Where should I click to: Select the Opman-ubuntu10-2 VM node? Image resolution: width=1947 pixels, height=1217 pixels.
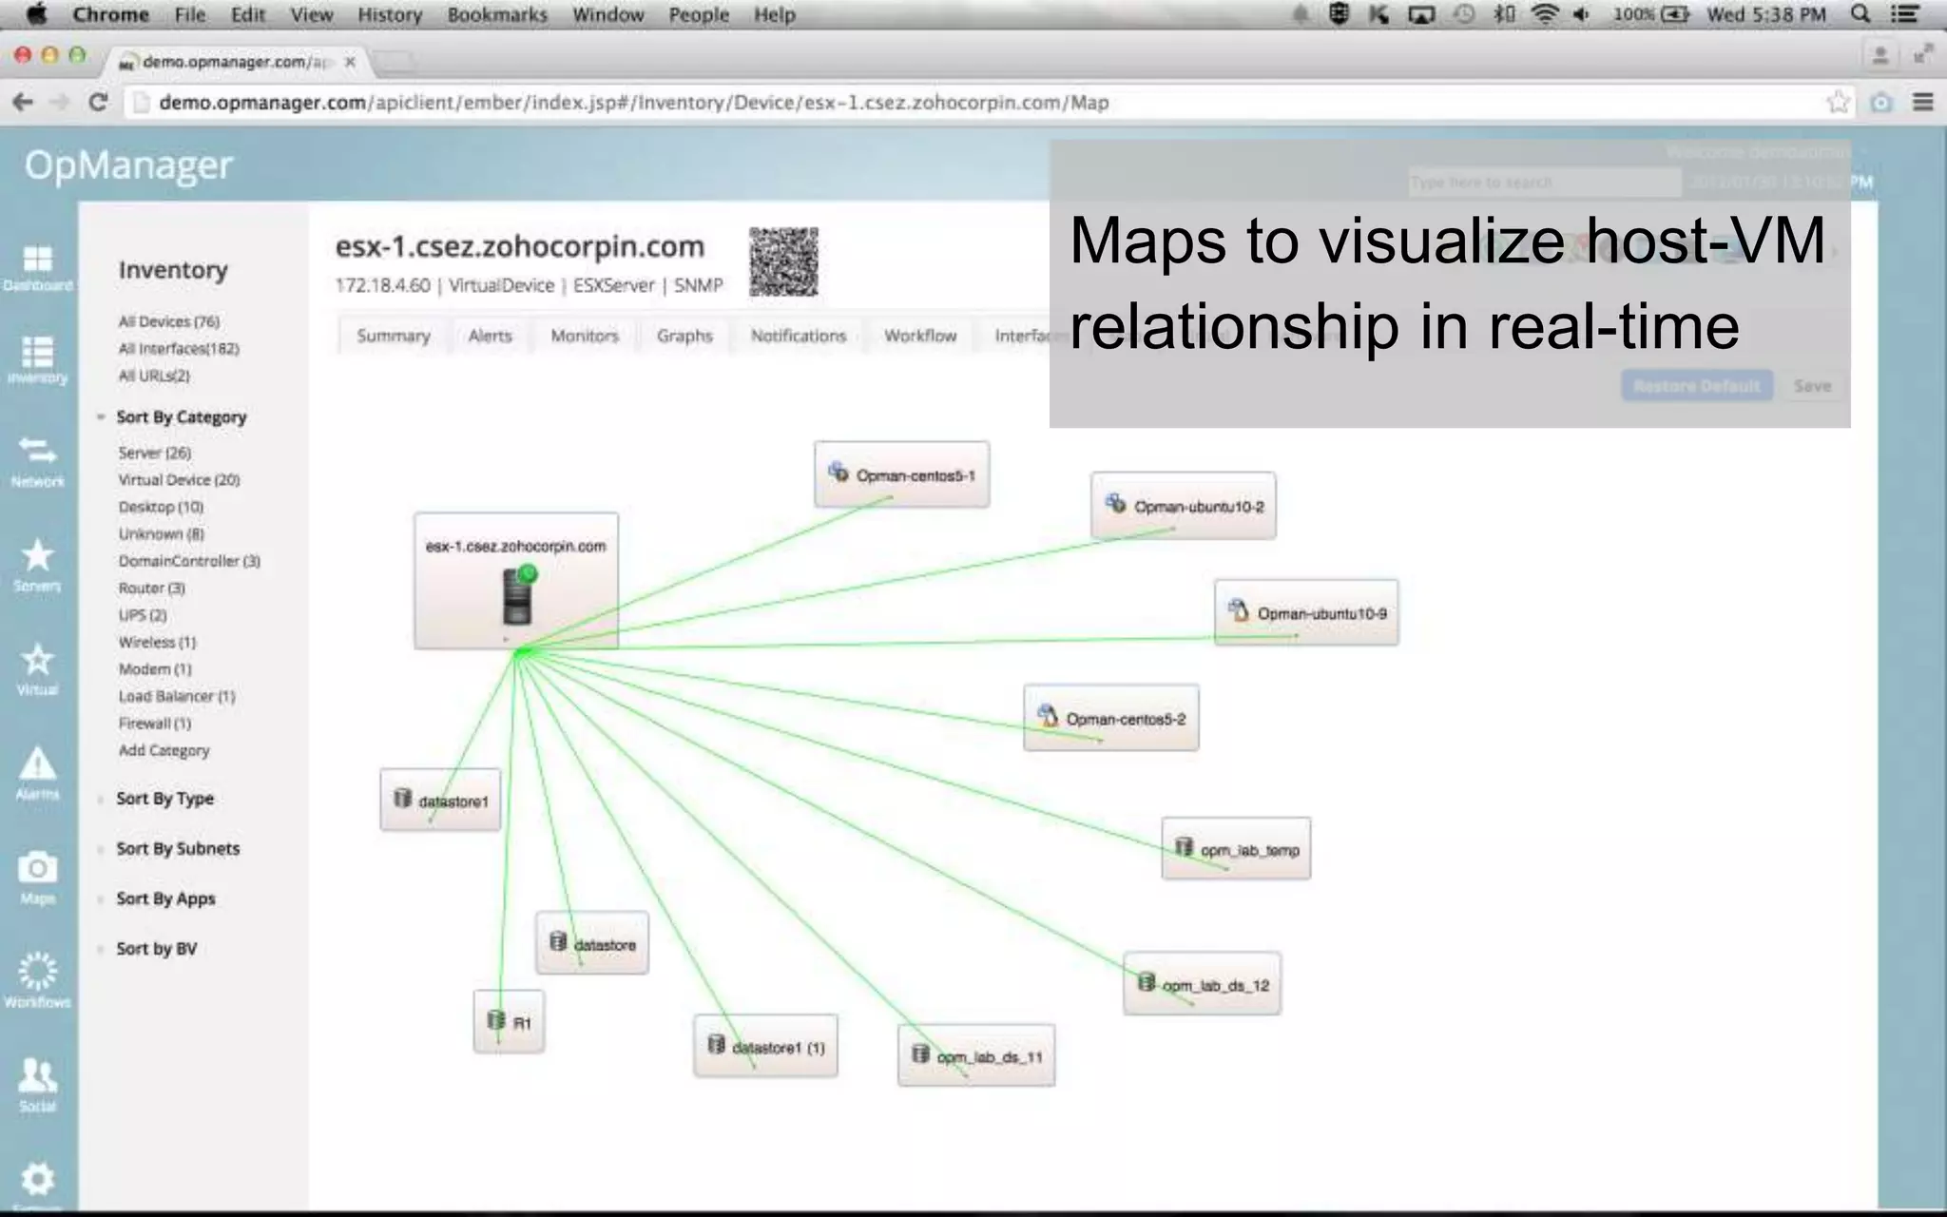(x=1184, y=506)
